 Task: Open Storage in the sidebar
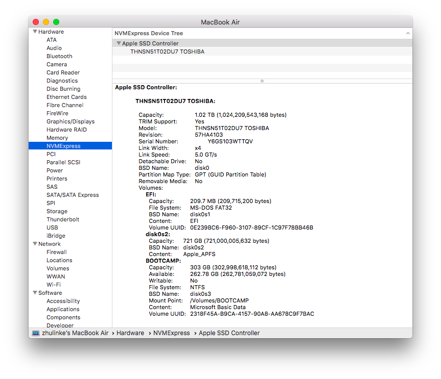coord(57,211)
